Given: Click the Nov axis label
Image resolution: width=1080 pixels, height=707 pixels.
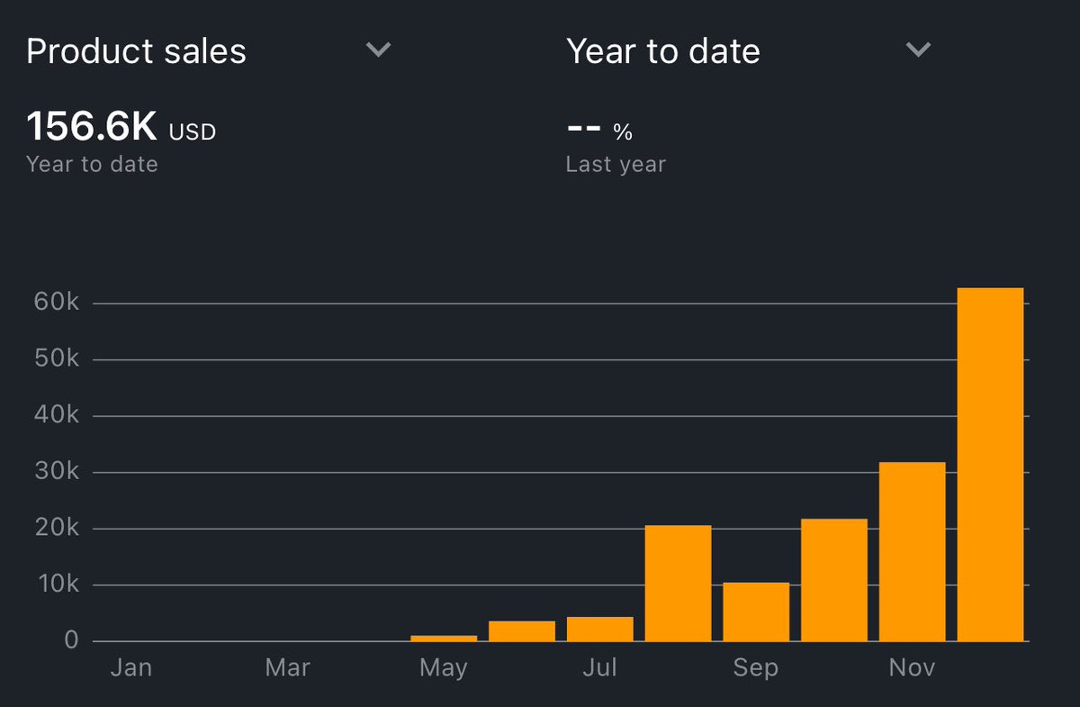Looking at the screenshot, I should [x=911, y=667].
